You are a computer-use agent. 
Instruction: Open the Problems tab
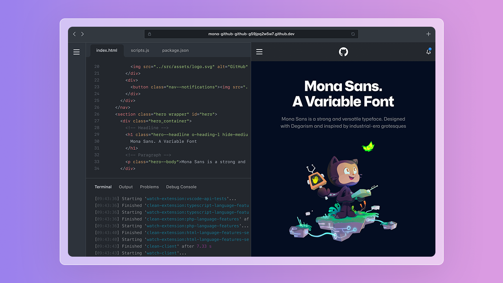tap(149, 187)
